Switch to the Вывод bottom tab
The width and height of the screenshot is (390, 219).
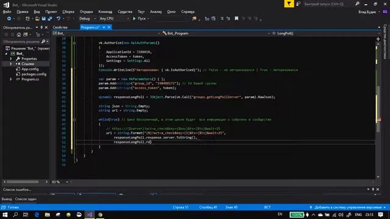click(7, 199)
